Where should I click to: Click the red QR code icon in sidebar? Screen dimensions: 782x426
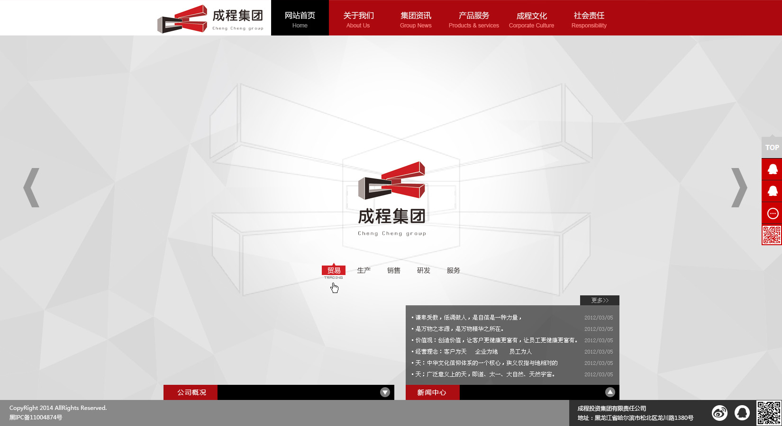click(772, 235)
